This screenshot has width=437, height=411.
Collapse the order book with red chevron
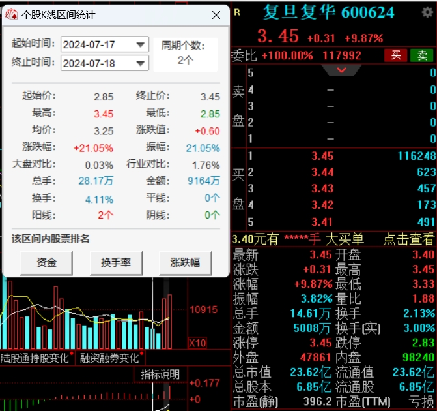341,70
